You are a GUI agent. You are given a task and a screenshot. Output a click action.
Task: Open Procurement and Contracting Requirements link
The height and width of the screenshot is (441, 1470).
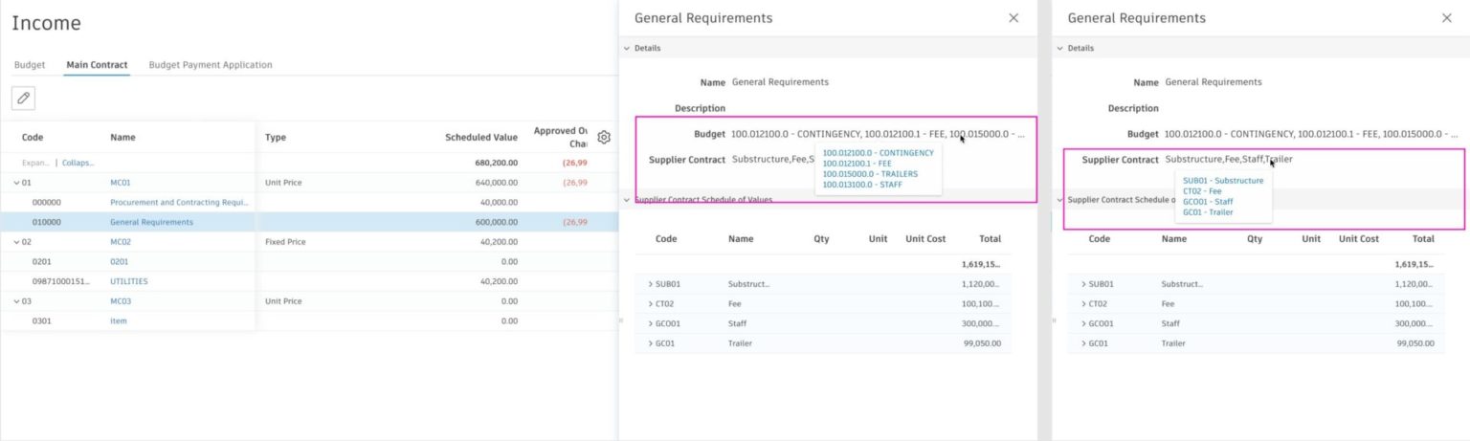(179, 203)
